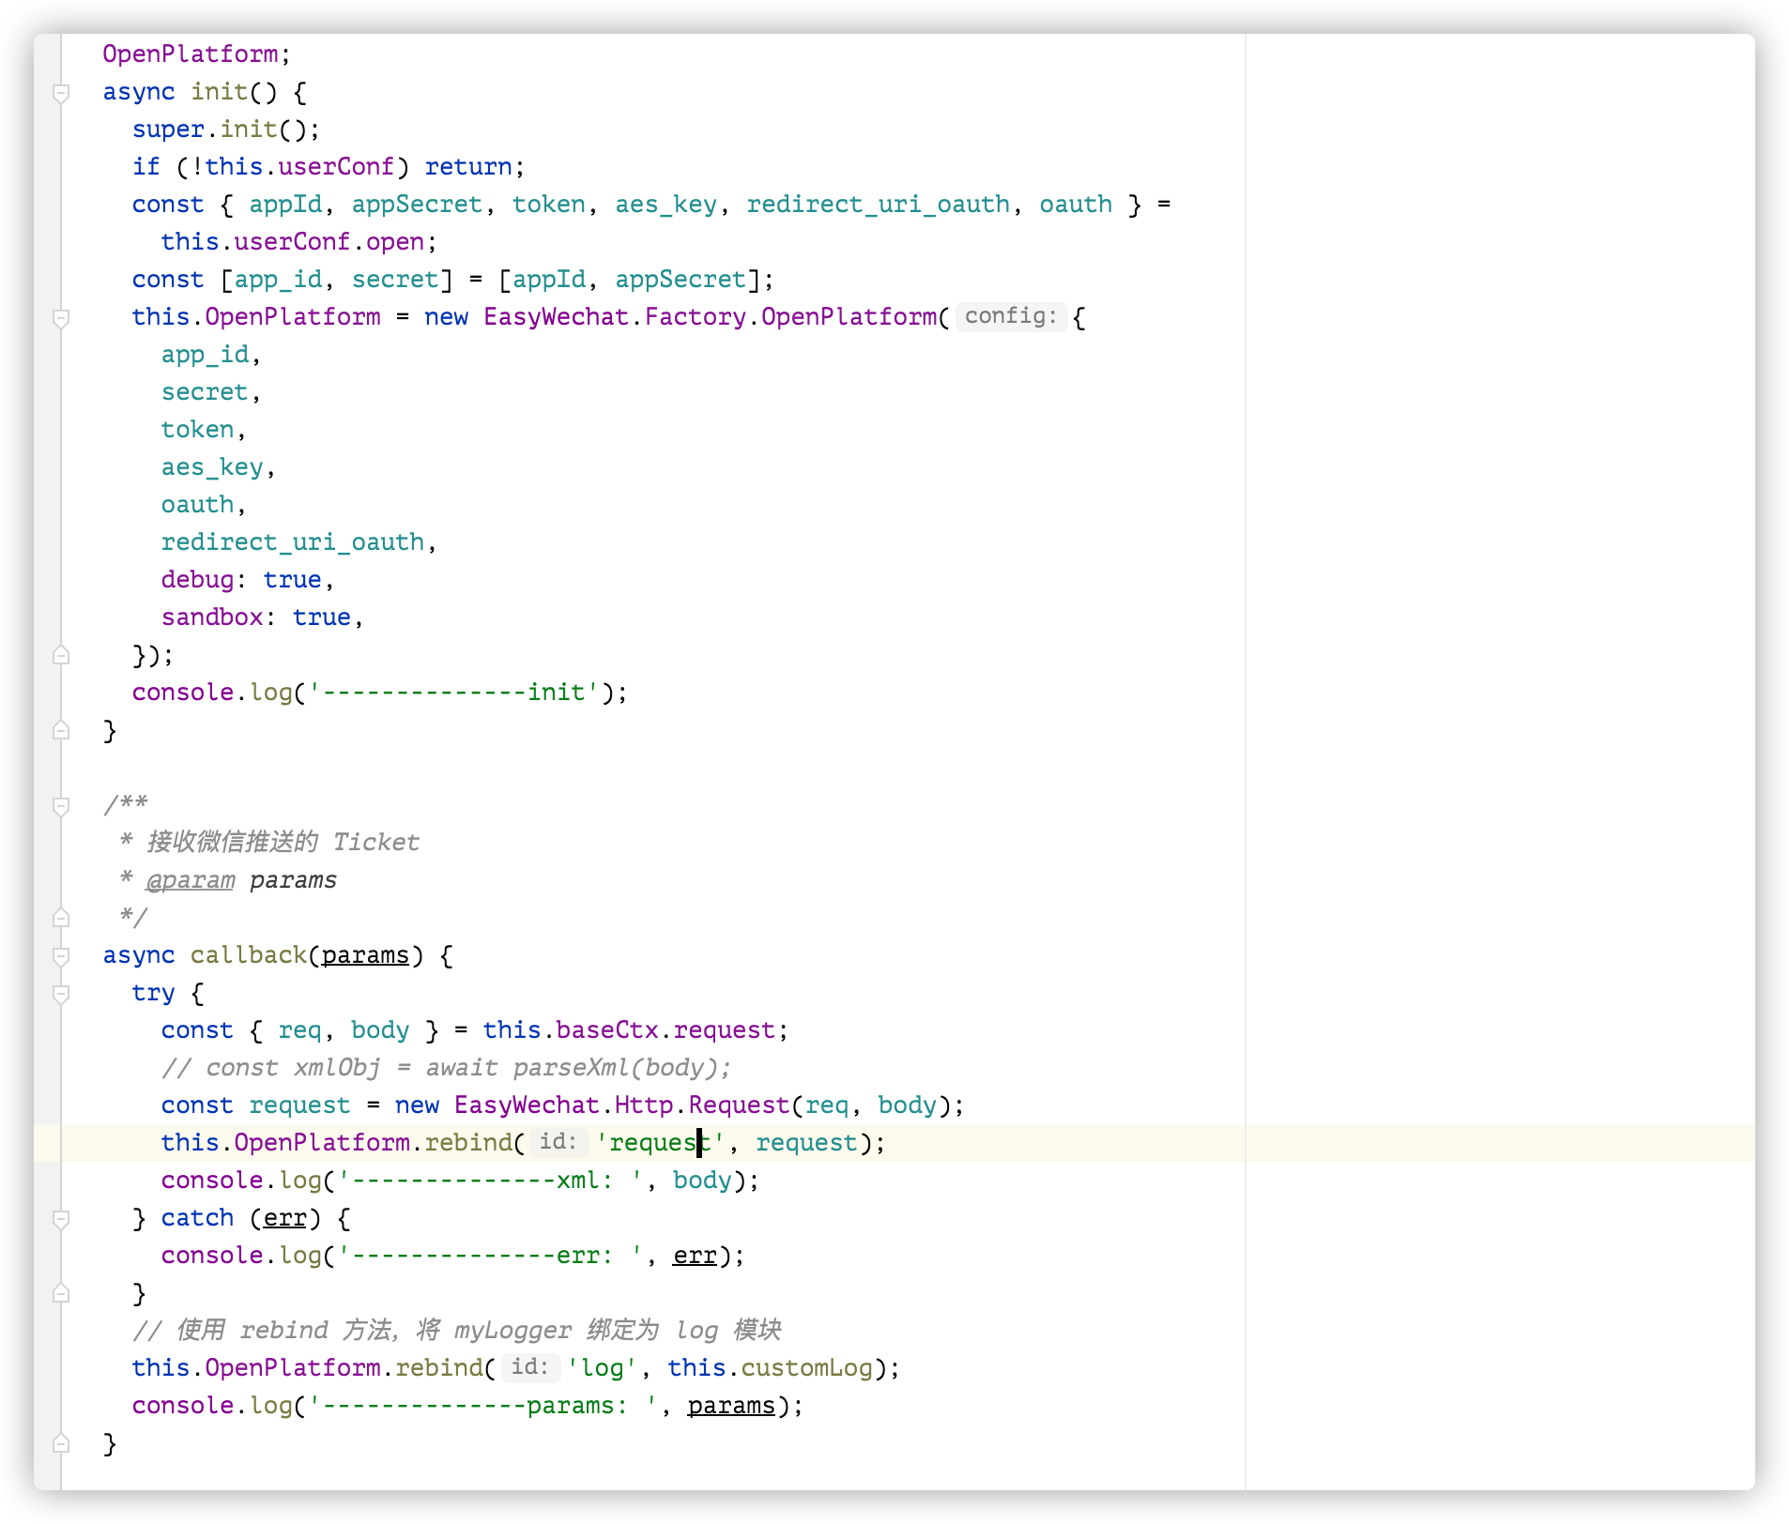Collapse the async init method
This screenshot has height=1524, width=1789.
coord(61,91)
